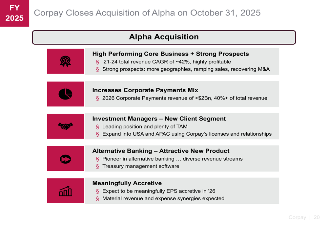Click the Expand into USA and APAC bullet
328x225 pixels.
click(x=187, y=134)
